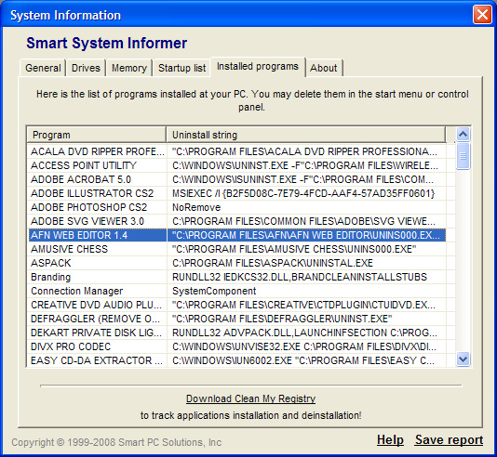The image size is (497, 457).
Task: Show the Startup list tab
Action: coord(181,68)
